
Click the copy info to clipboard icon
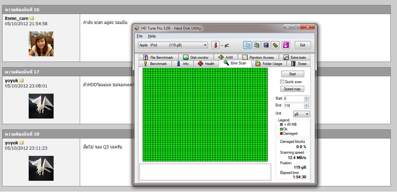coord(247,45)
